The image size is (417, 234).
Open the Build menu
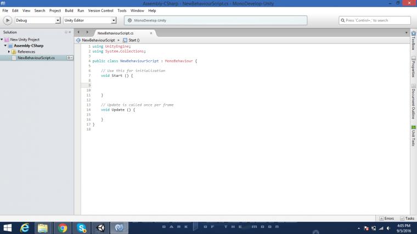pos(69,10)
